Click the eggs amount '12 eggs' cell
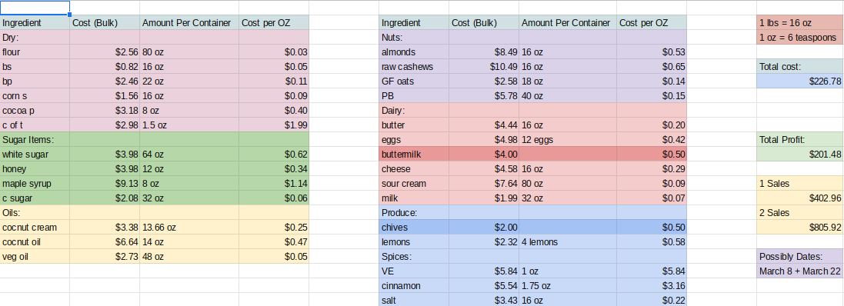The image size is (844, 306). tap(568, 140)
